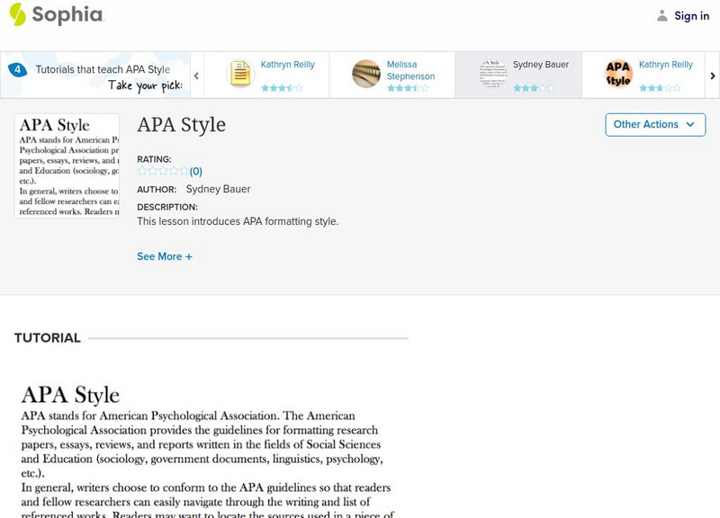Click the Sign in user icon
This screenshot has width=720, height=518.
coord(662,15)
